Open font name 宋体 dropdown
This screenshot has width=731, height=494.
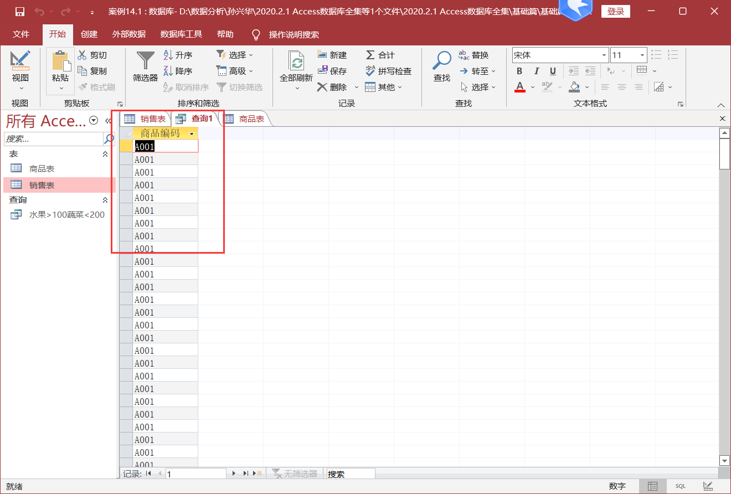point(604,55)
